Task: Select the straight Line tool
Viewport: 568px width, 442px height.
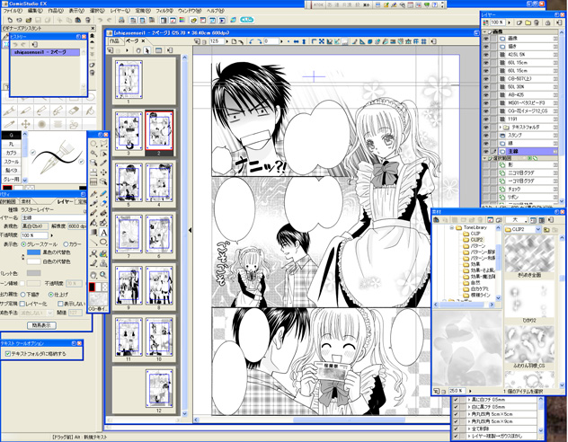Action: pos(93,242)
